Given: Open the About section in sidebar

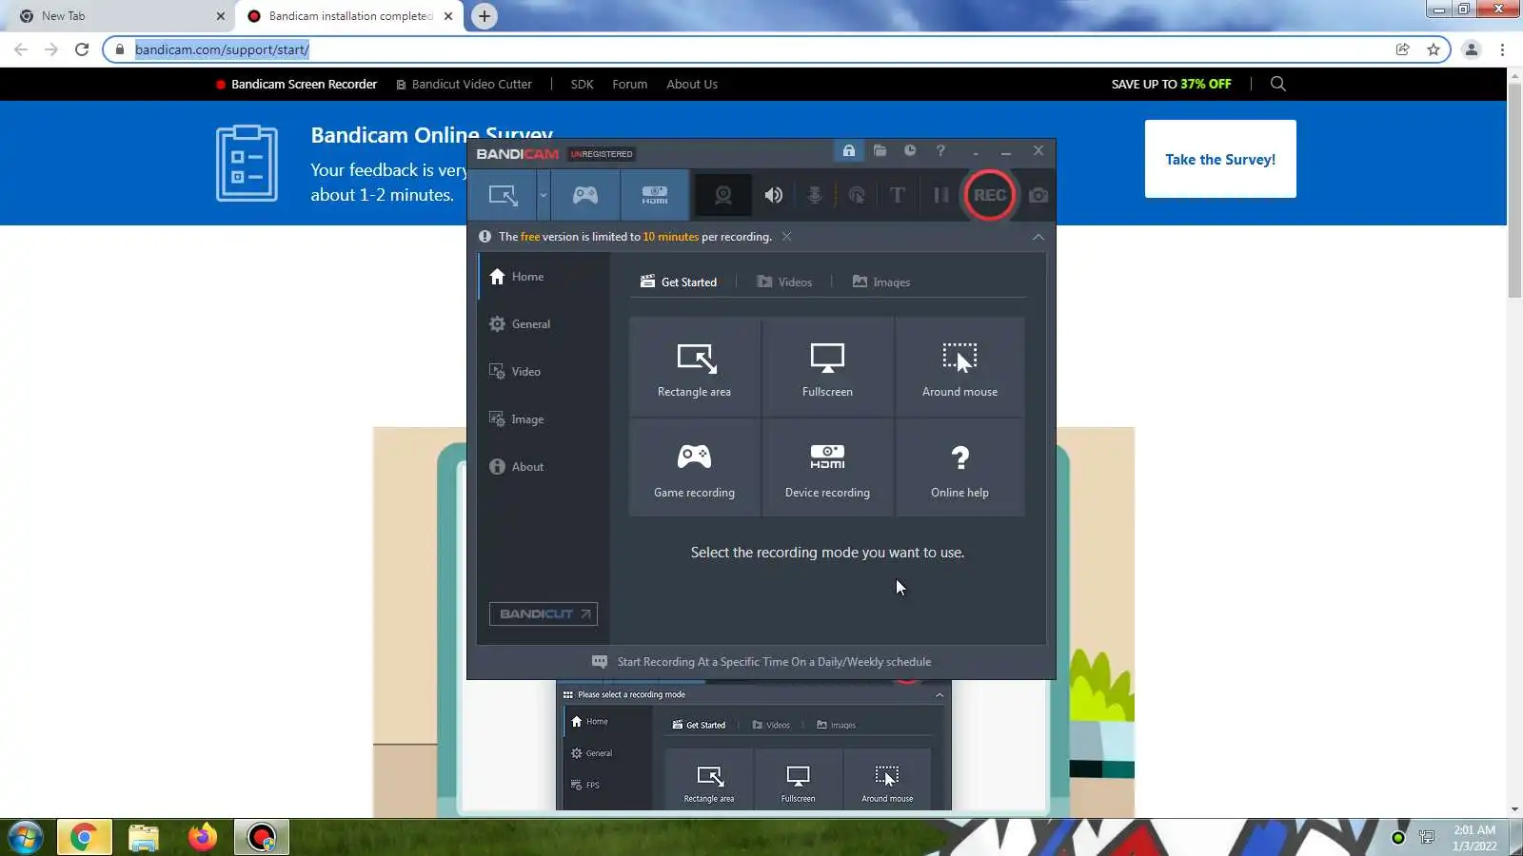Looking at the screenshot, I should 544,467.
